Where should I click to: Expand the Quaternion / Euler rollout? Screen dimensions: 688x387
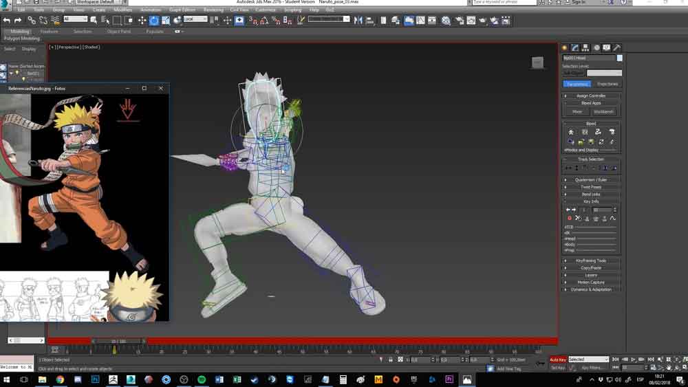pos(591,179)
